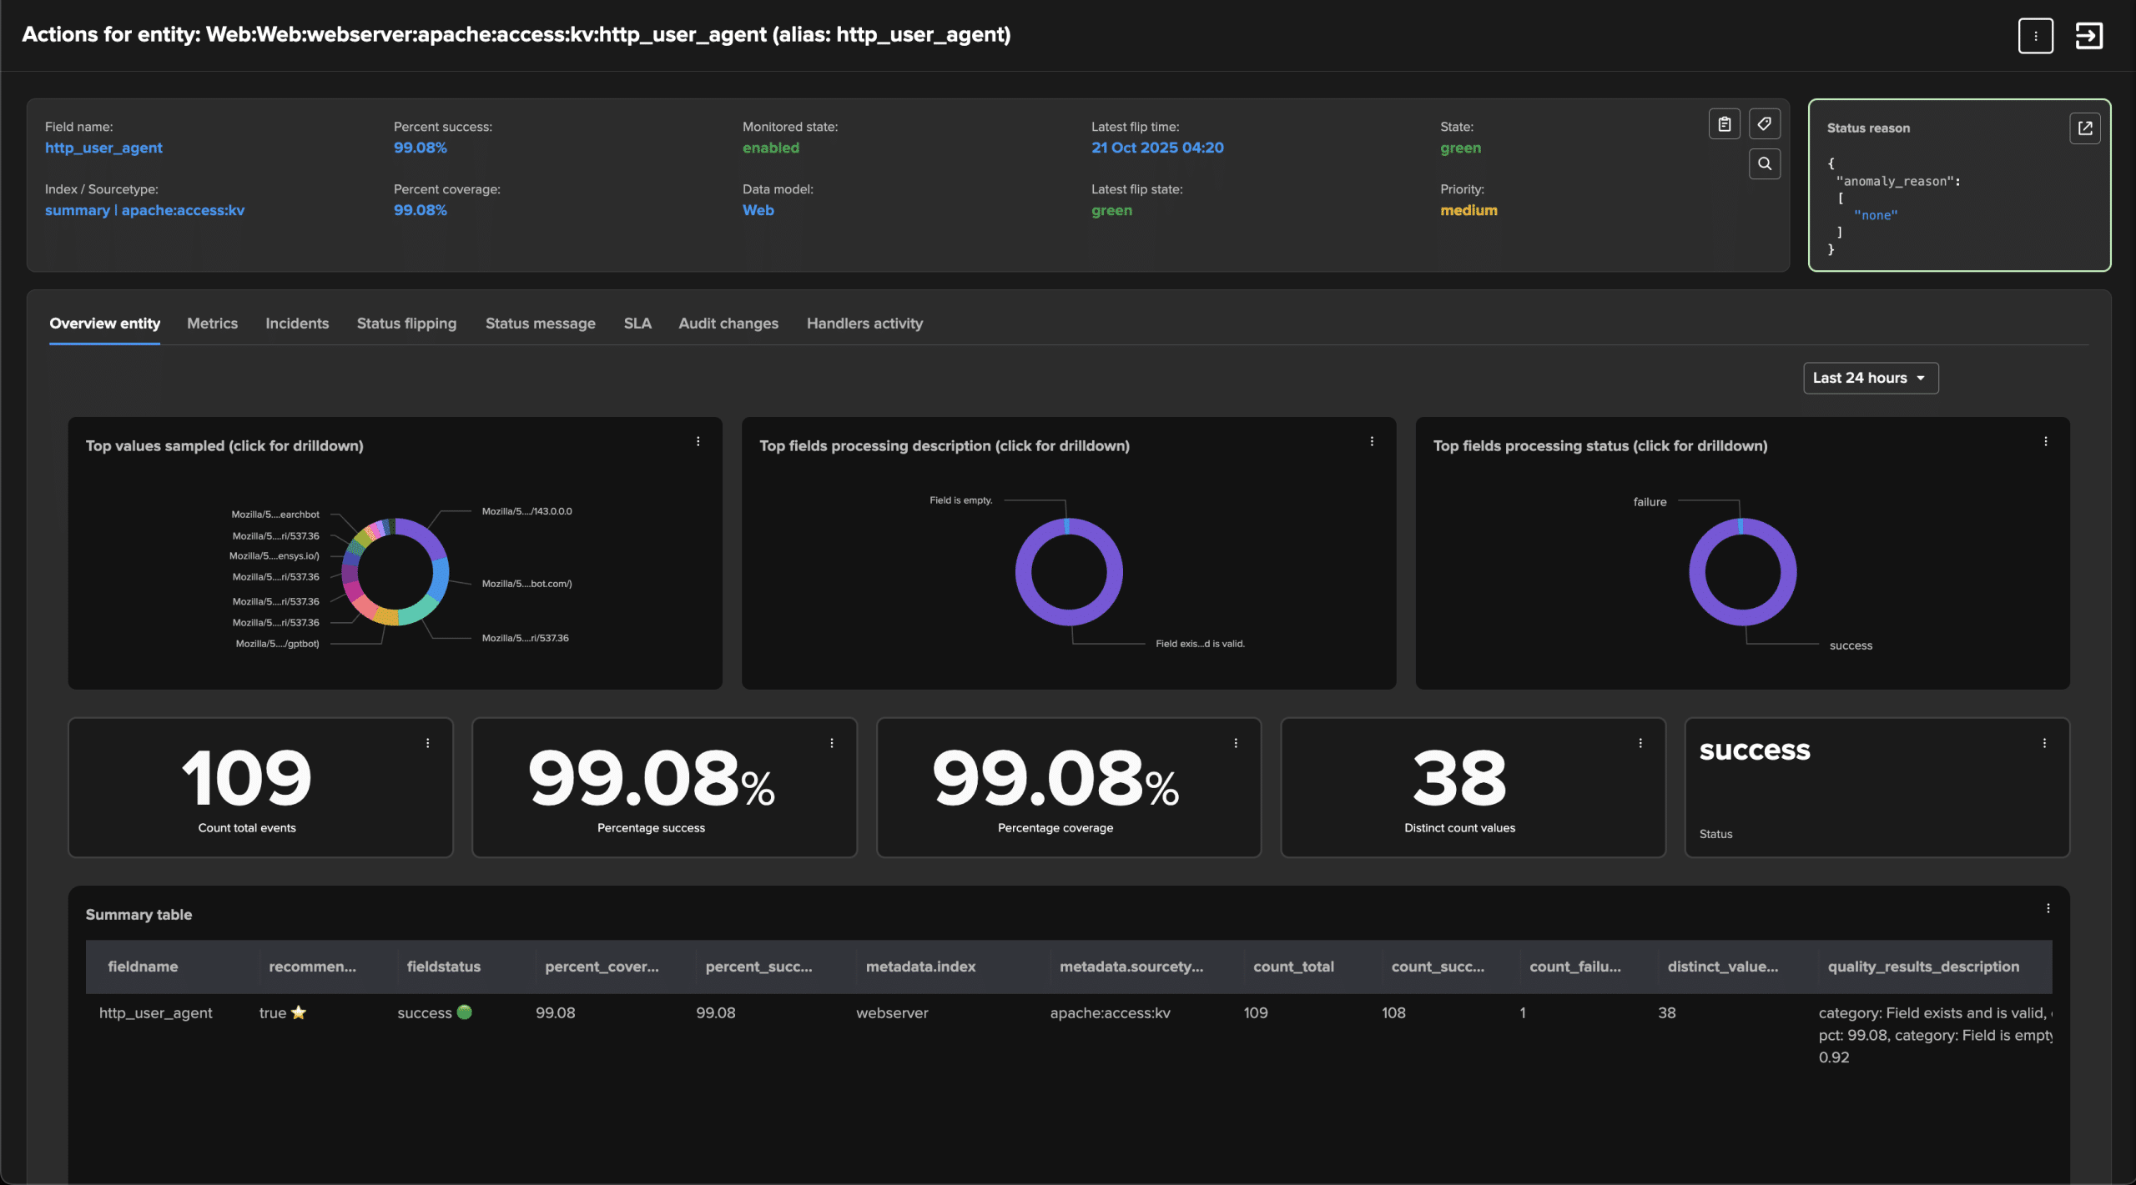Expand the Last 24 hours time dropdown
2136x1185 pixels.
point(1870,378)
